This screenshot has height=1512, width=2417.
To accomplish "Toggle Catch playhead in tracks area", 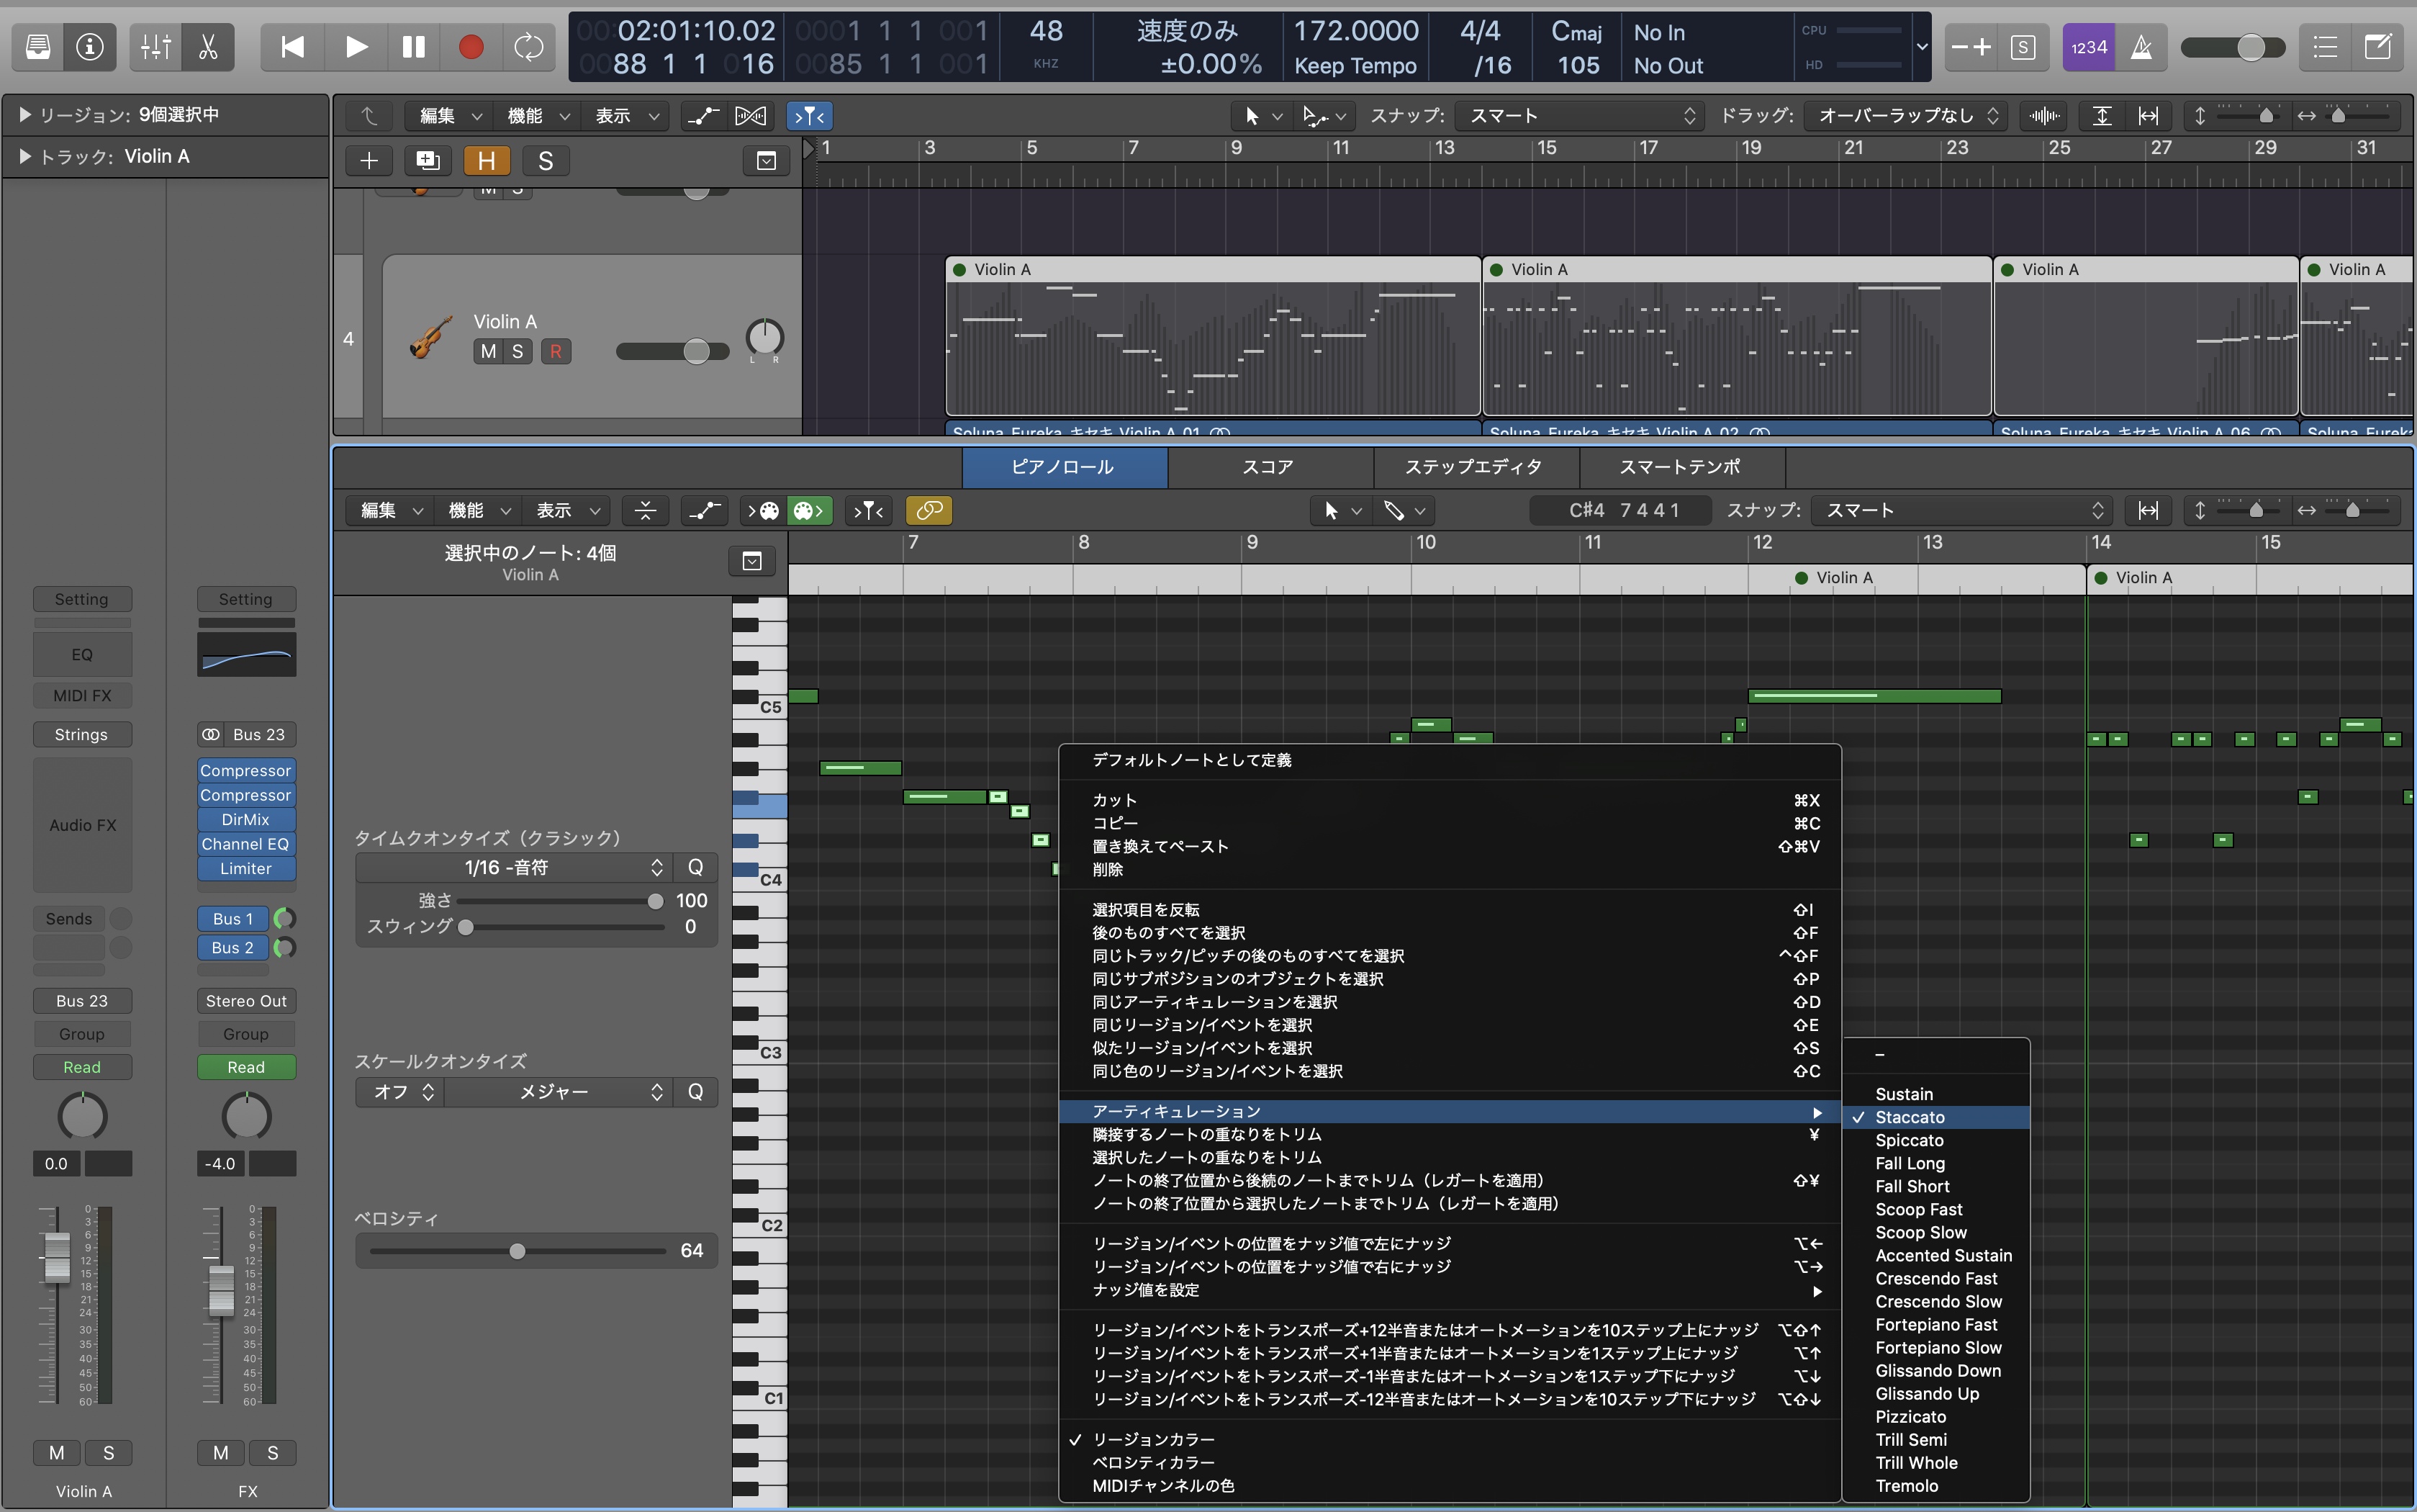I will pyautogui.click(x=810, y=116).
